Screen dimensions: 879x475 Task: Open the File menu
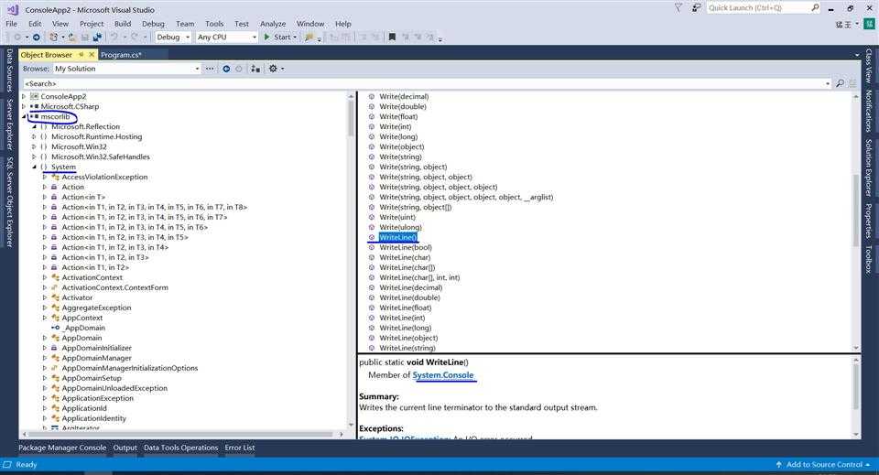click(x=11, y=24)
